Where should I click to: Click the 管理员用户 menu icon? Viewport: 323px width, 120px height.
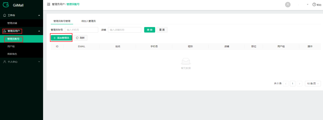pos(4,31)
